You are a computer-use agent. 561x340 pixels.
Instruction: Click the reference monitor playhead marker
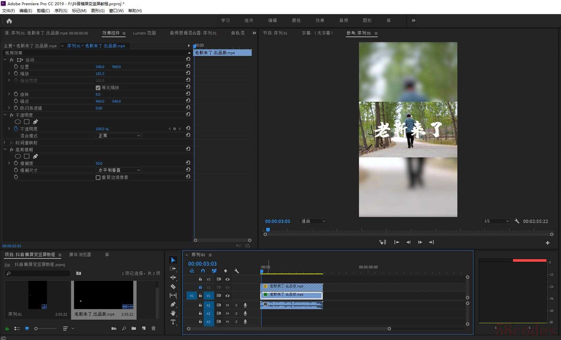268,230
